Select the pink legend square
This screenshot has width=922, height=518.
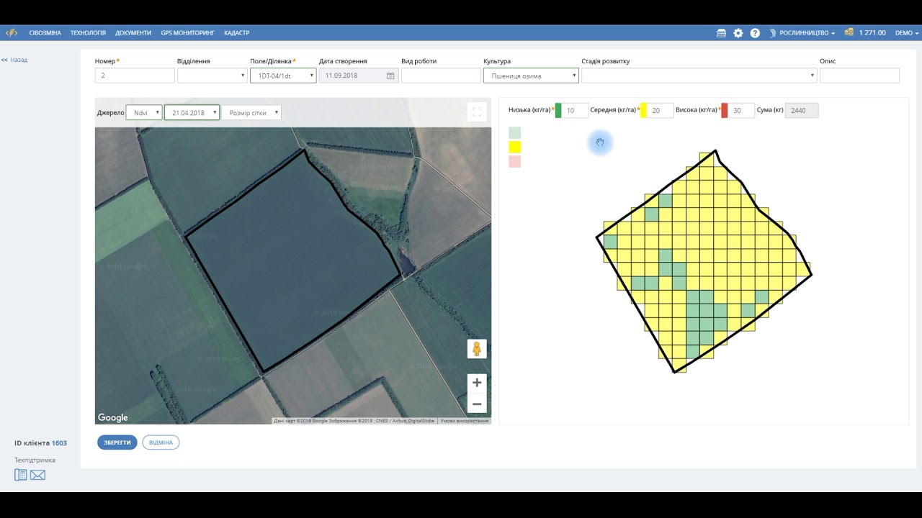coord(514,161)
